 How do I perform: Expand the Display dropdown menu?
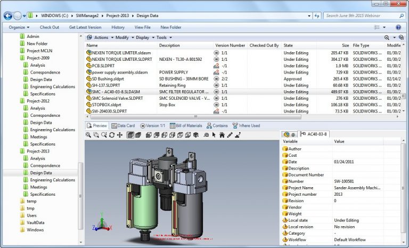click(144, 38)
